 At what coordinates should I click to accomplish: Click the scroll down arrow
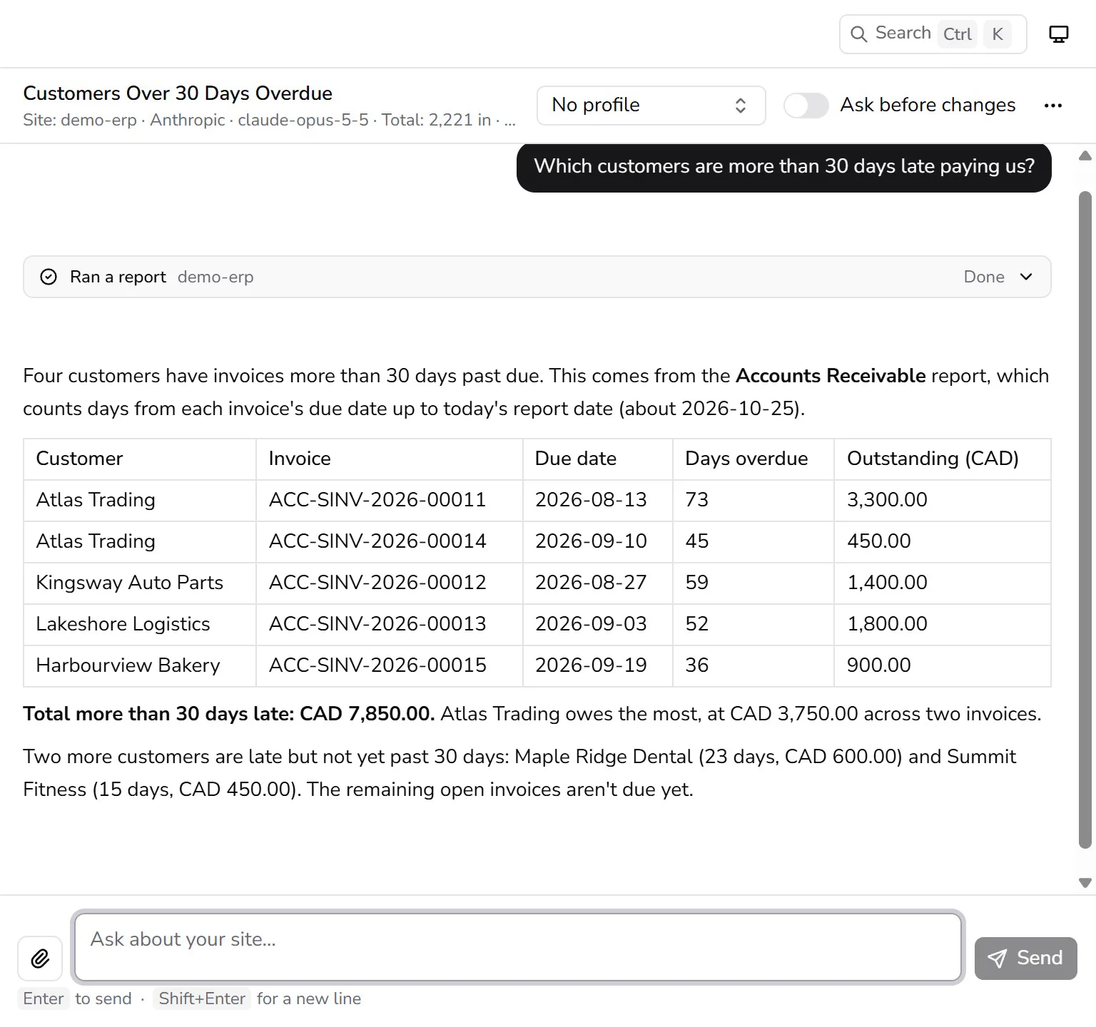click(1085, 883)
